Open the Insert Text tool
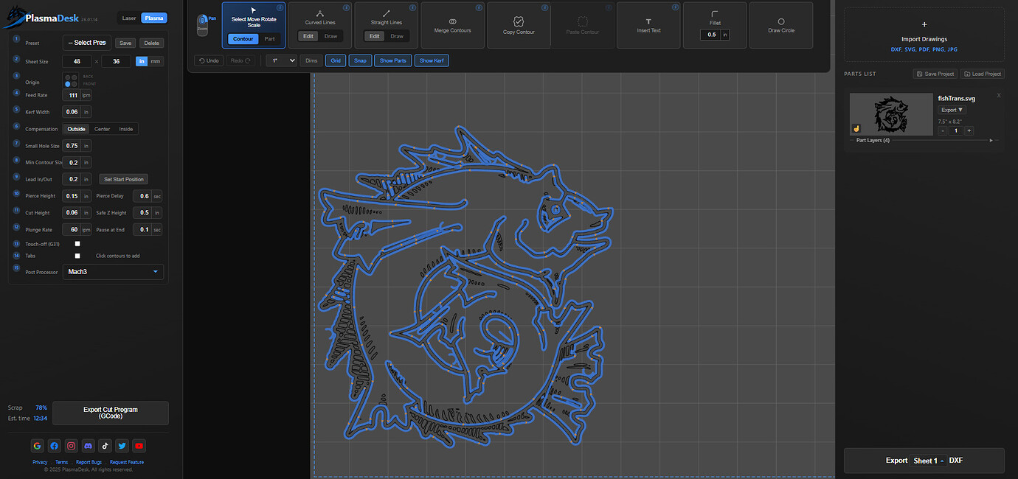This screenshot has height=479, width=1018. tap(648, 24)
